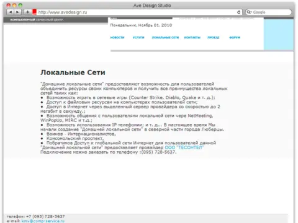This screenshot has width=298, height=223.
Task: Focus the address bar showing avedesign.ru
Action: click(137, 12)
